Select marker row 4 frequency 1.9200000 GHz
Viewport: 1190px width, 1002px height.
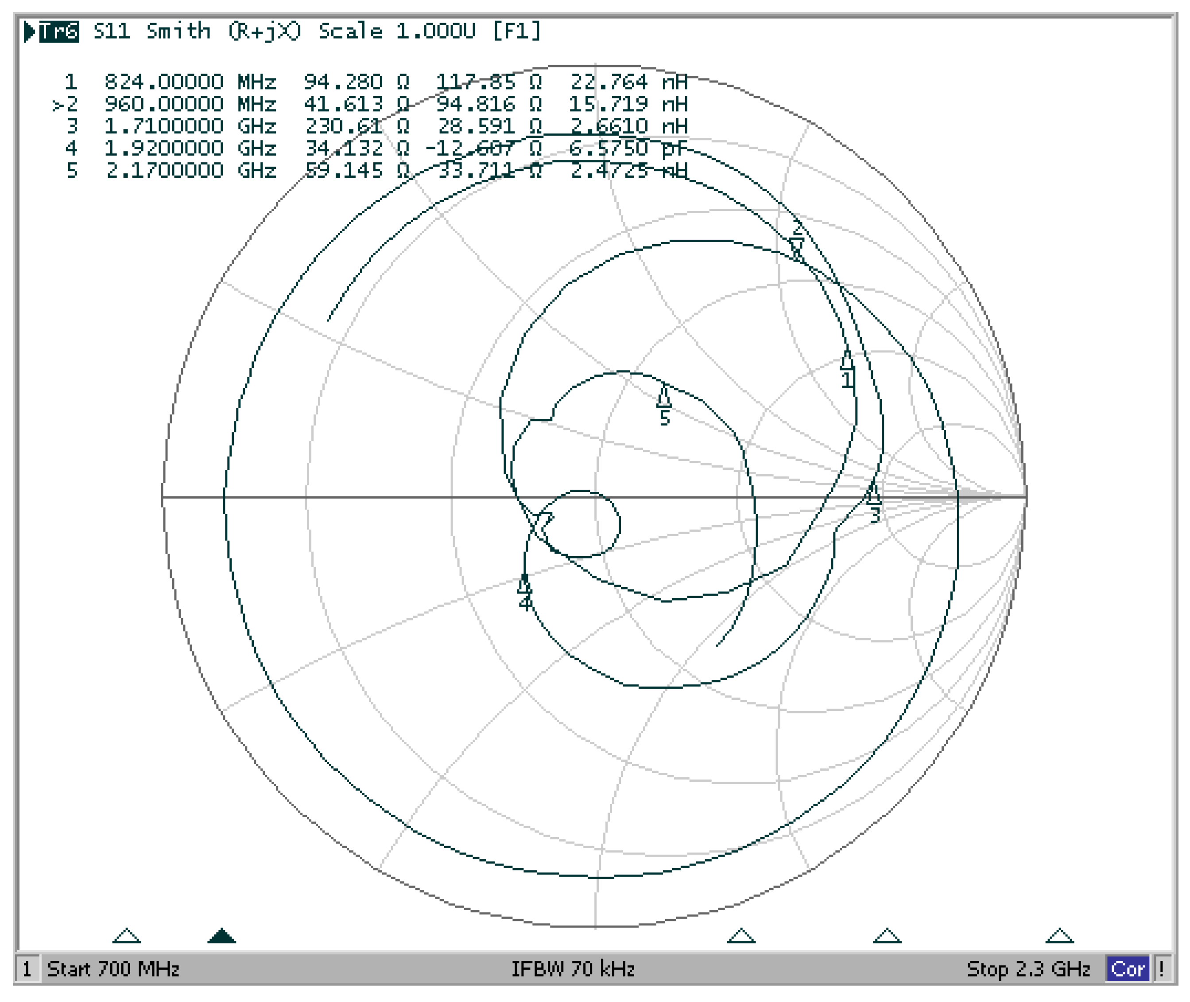[x=190, y=148]
